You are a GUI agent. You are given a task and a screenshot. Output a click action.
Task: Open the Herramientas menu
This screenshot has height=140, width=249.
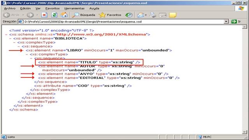74,9
